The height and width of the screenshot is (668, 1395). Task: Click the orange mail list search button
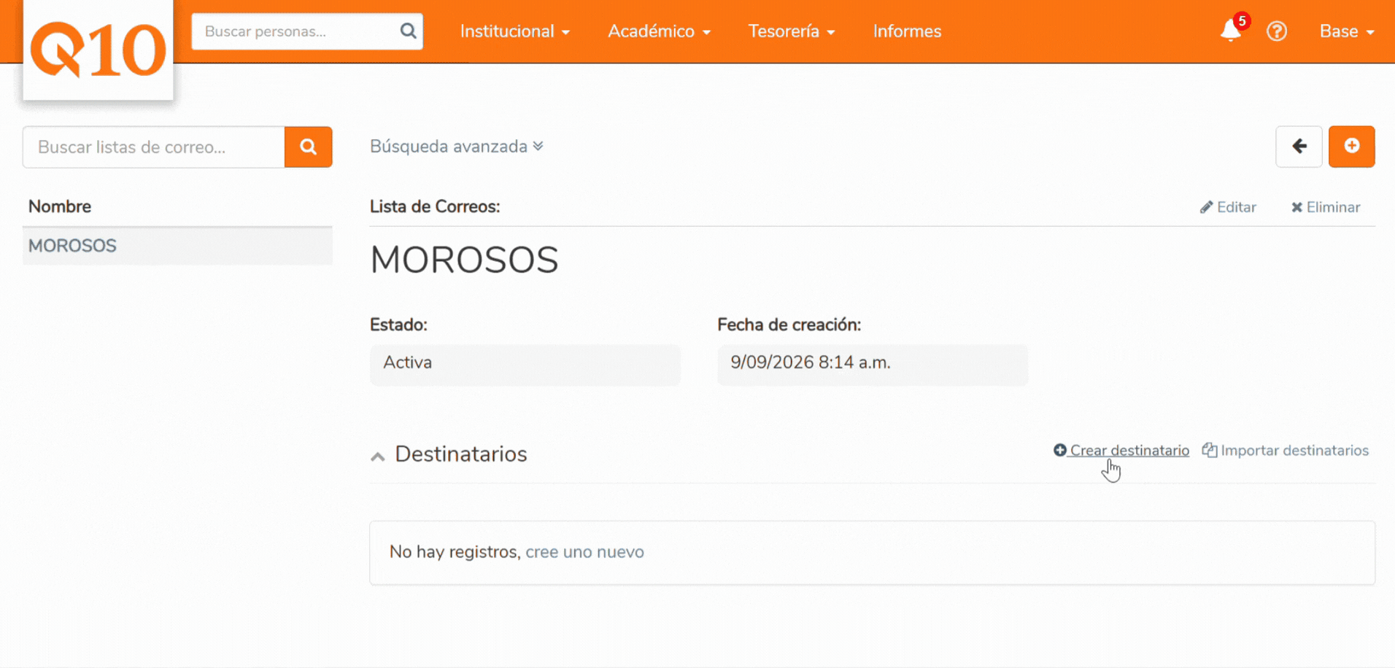[308, 147]
